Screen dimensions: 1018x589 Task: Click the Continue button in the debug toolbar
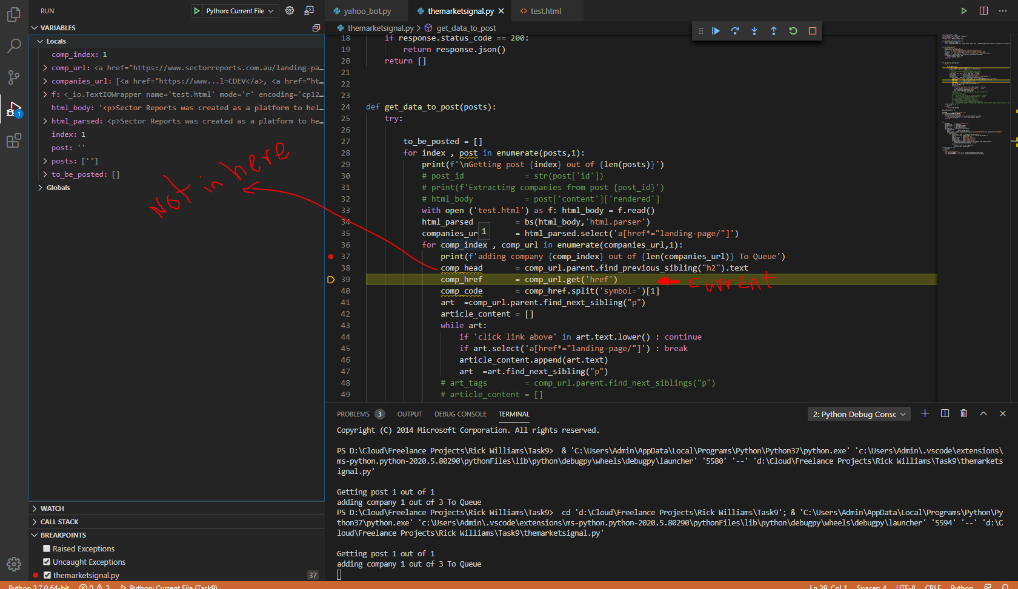716,30
